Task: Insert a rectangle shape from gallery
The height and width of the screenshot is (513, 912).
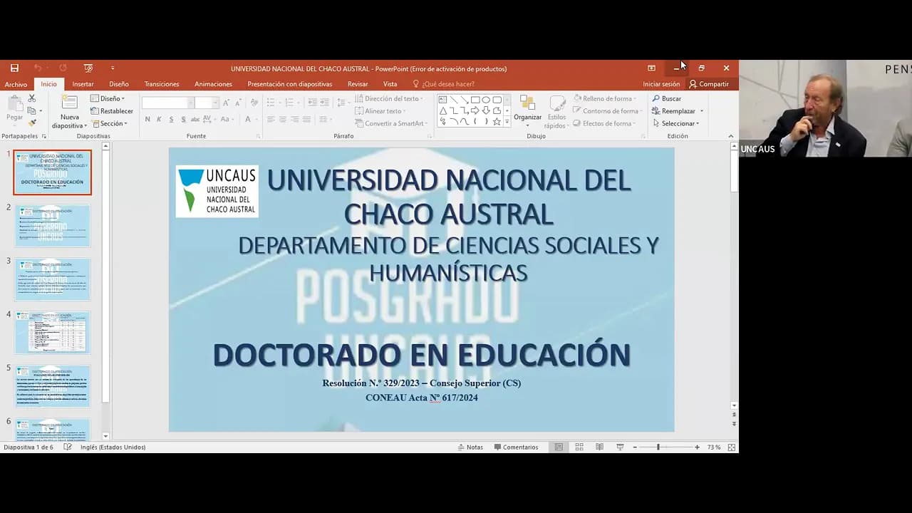Action: [x=475, y=100]
